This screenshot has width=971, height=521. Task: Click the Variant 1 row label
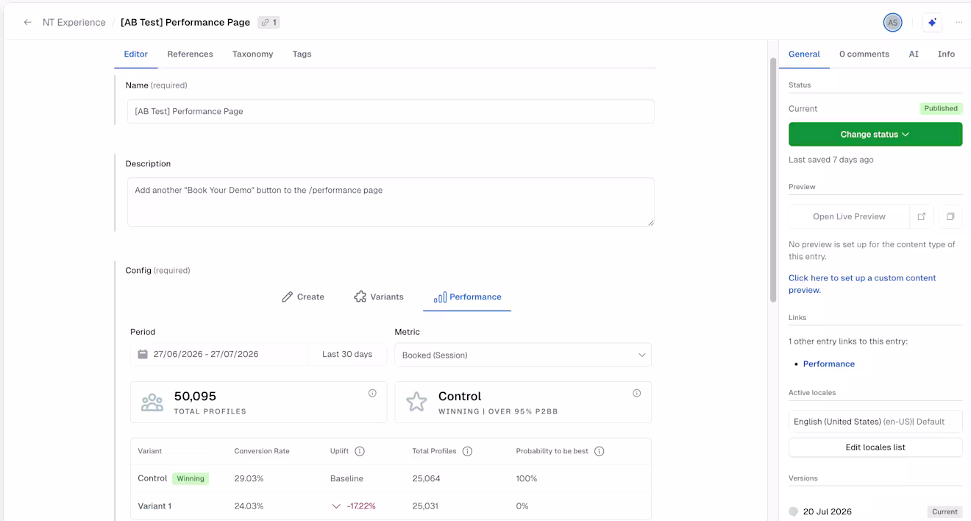coord(154,506)
